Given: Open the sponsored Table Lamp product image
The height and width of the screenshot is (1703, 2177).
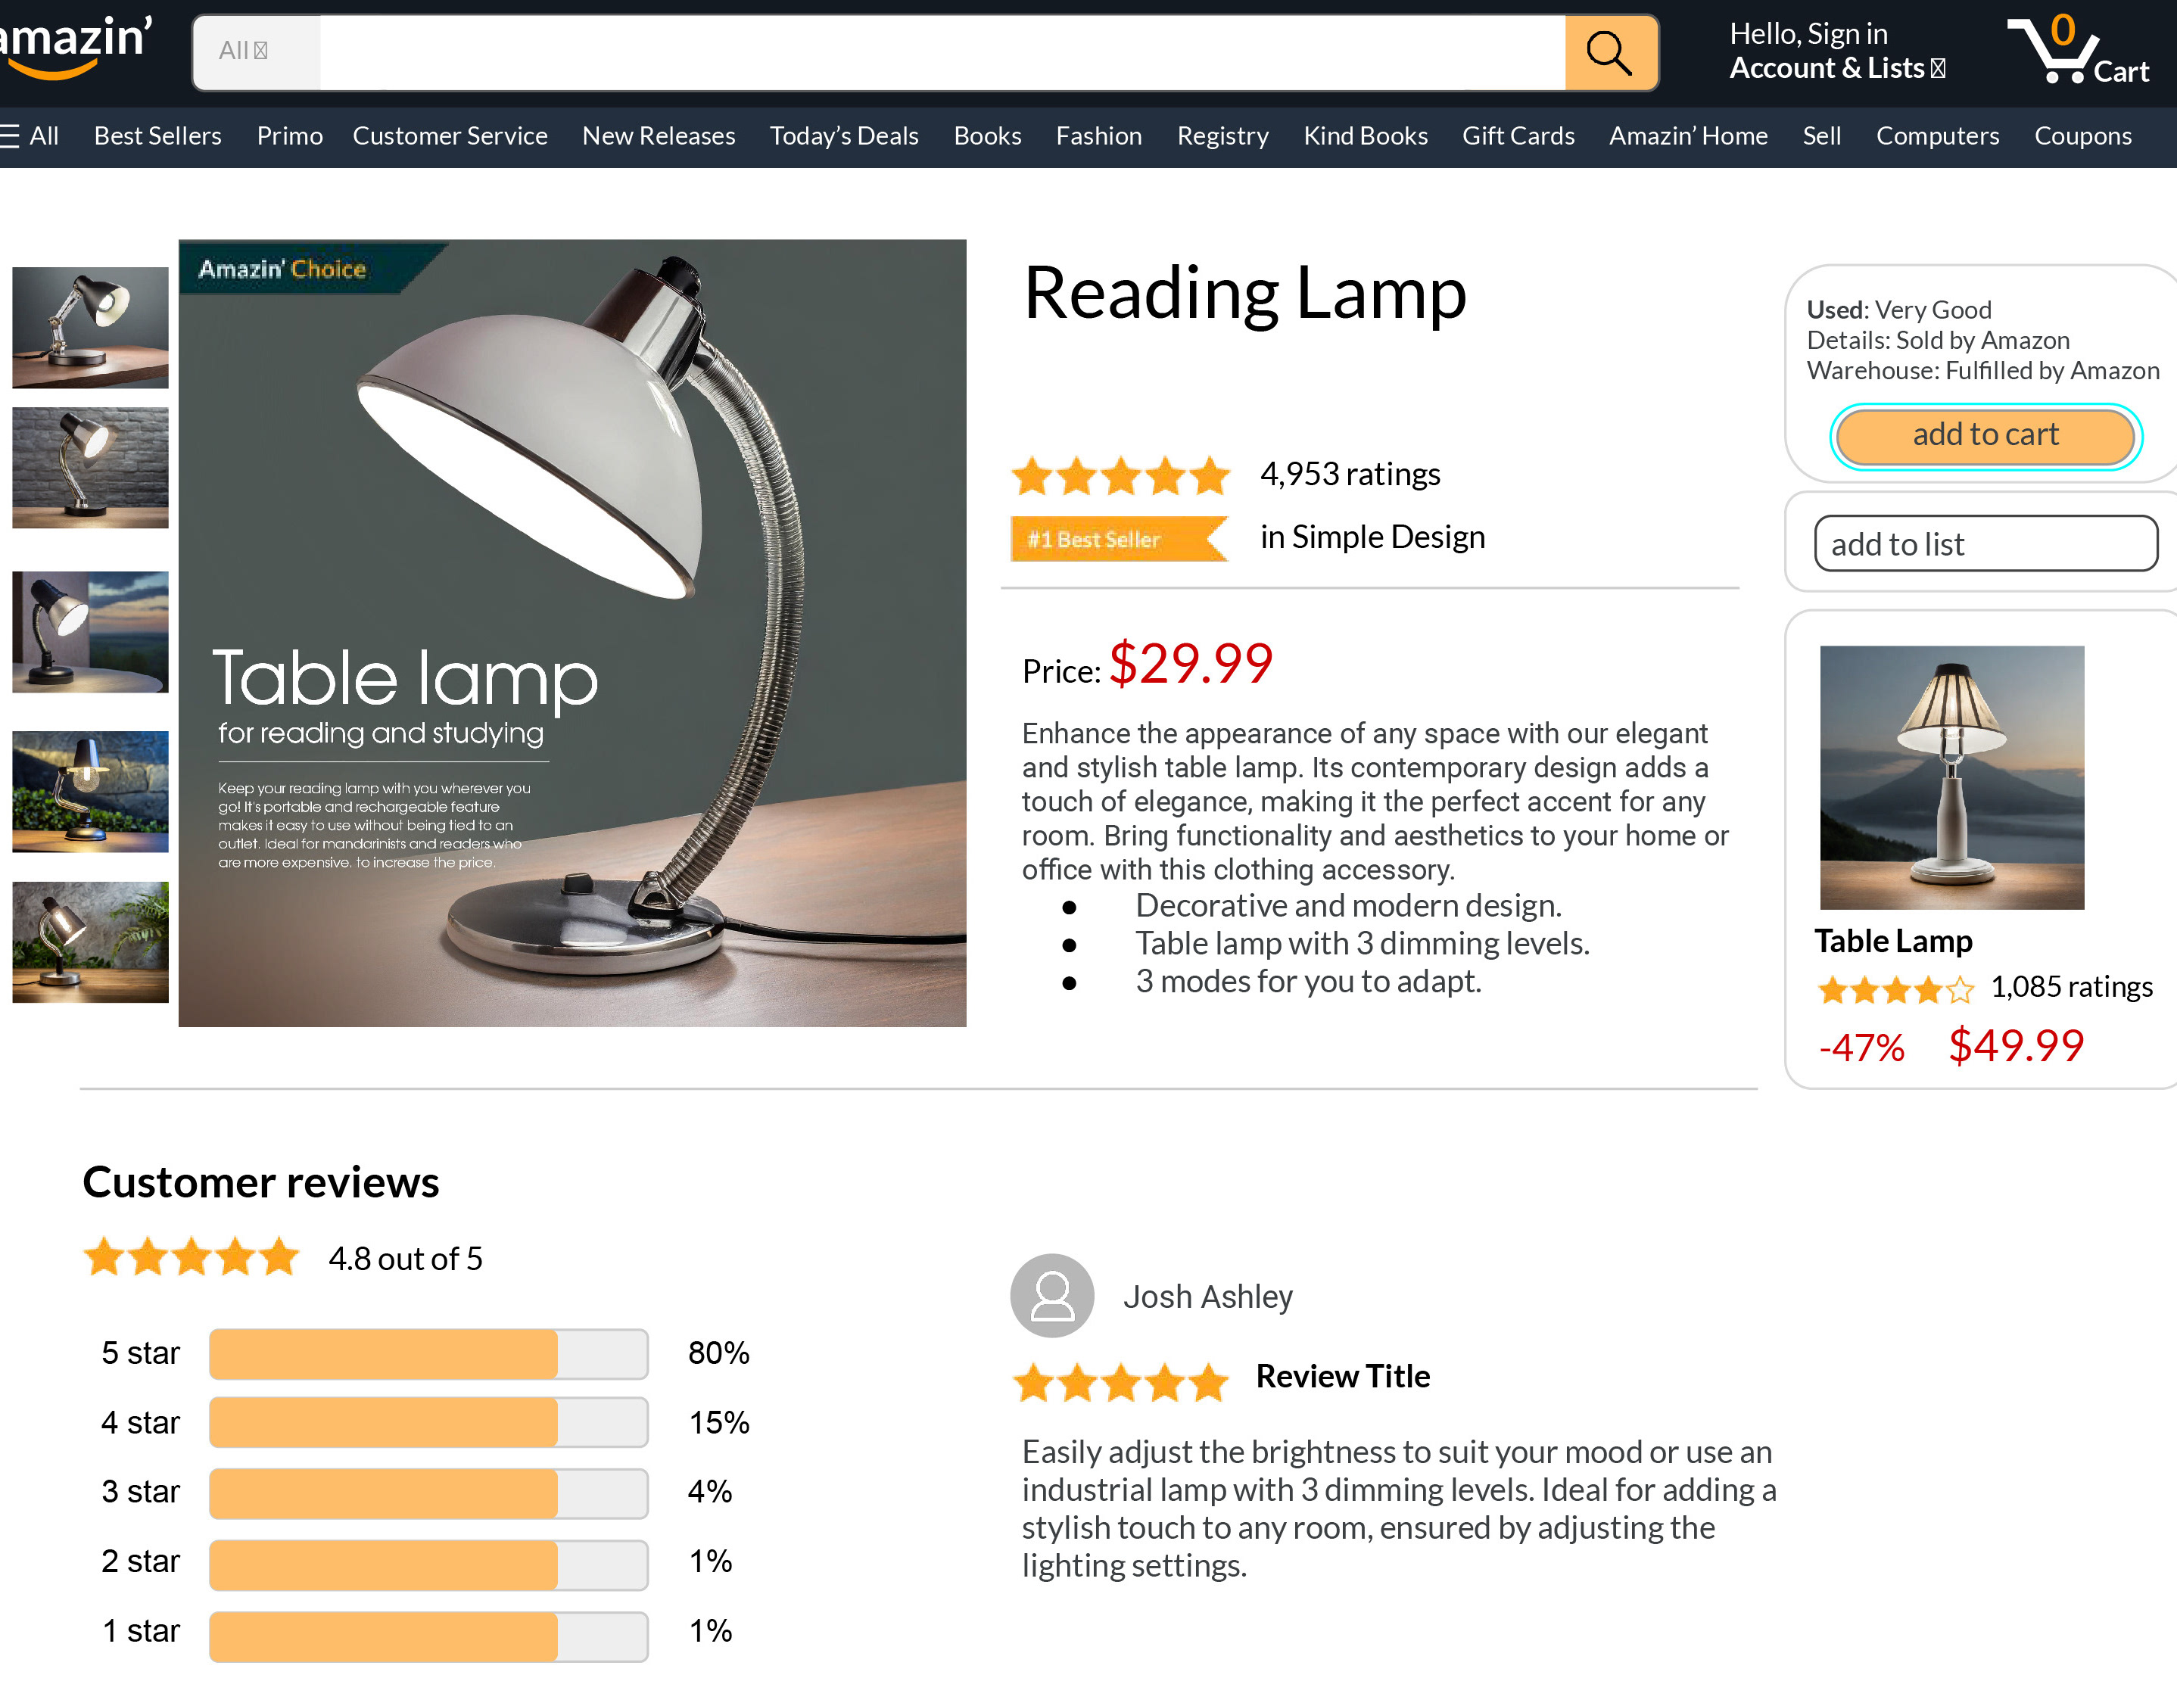Looking at the screenshot, I should [x=1951, y=777].
